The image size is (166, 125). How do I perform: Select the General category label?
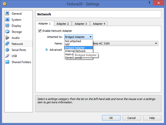tap(17, 14)
